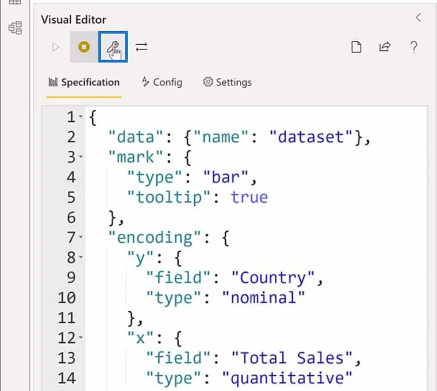Click the true value on line 5
Viewport: 437px width, 391px height.
click(x=249, y=197)
